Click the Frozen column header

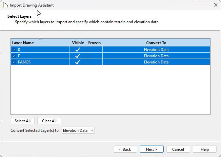pos(94,43)
